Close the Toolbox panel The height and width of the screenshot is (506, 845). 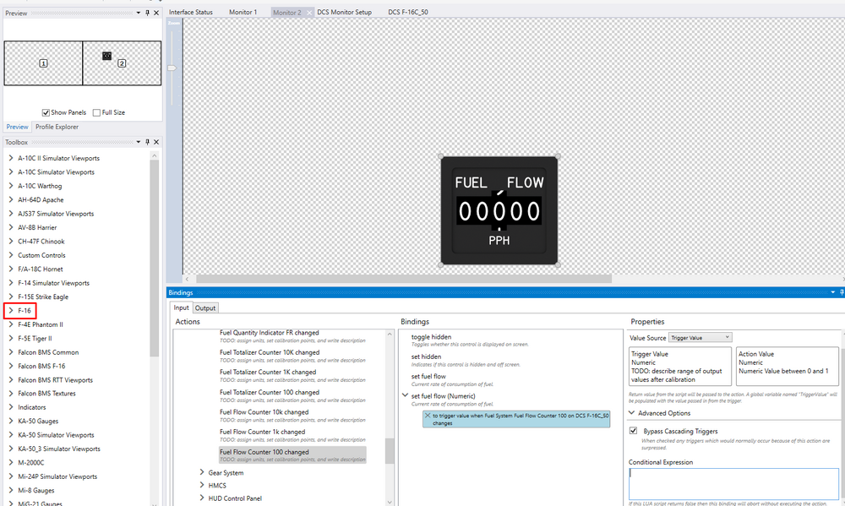155,143
